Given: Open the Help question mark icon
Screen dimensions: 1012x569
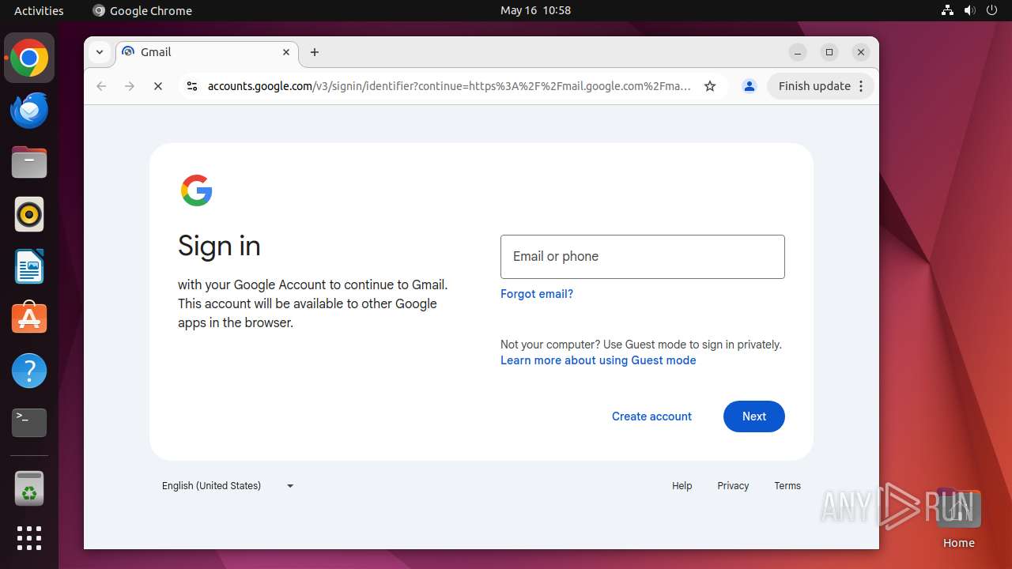Looking at the screenshot, I should [29, 371].
